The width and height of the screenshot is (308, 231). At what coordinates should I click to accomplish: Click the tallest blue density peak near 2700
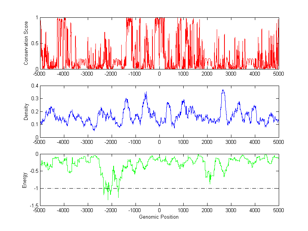click(223, 90)
